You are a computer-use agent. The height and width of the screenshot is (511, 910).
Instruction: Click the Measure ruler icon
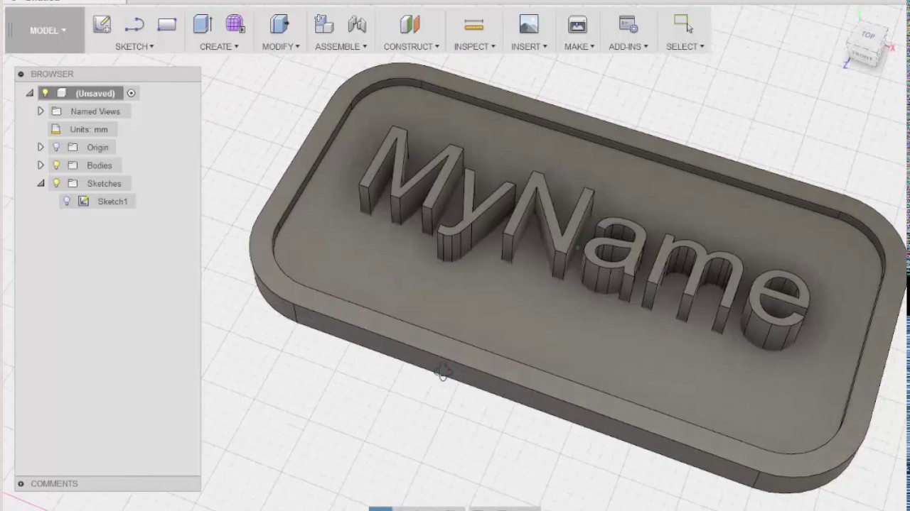tap(473, 25)
